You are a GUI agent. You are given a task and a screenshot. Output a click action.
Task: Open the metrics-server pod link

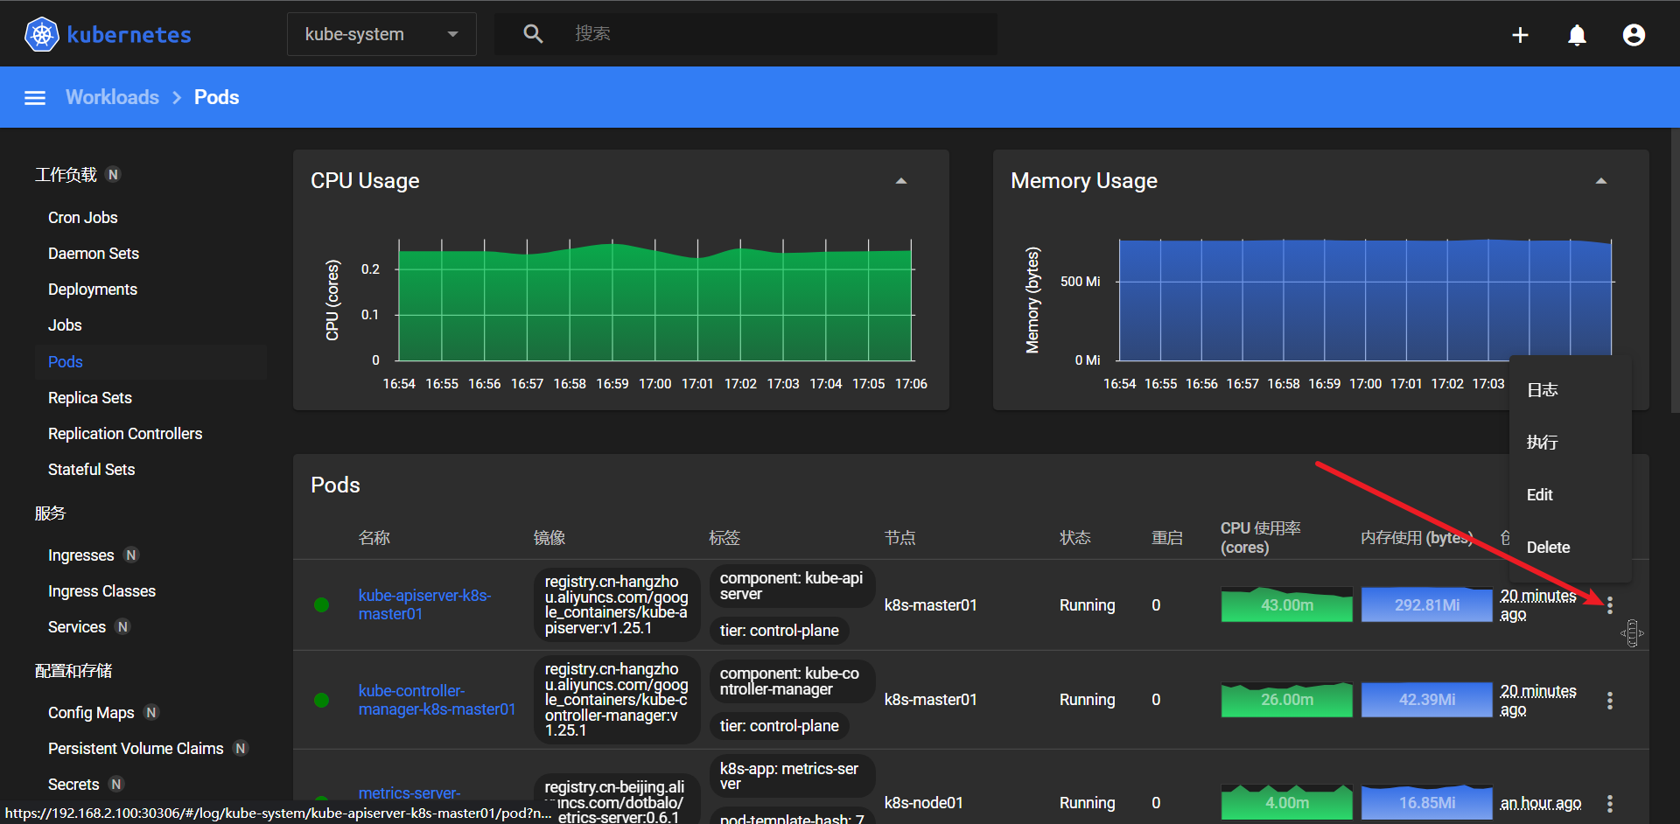click(409, 793)
